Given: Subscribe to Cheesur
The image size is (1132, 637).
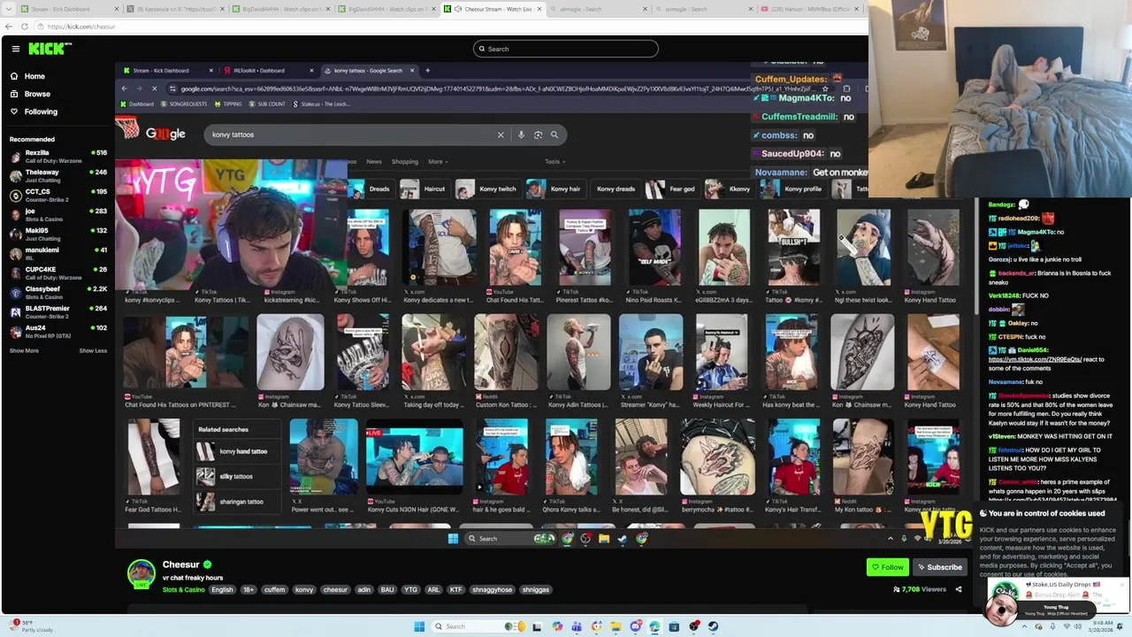Looking at the screenshot, I should 939,567.
